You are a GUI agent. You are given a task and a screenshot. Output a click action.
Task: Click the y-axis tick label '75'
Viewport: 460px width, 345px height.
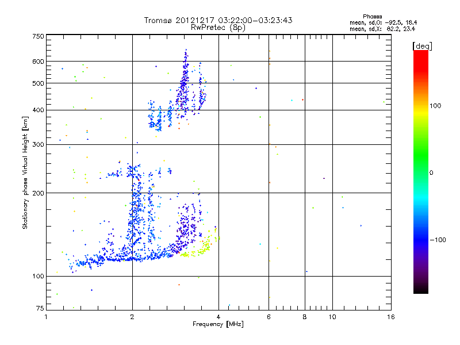[x=40, y=308]
